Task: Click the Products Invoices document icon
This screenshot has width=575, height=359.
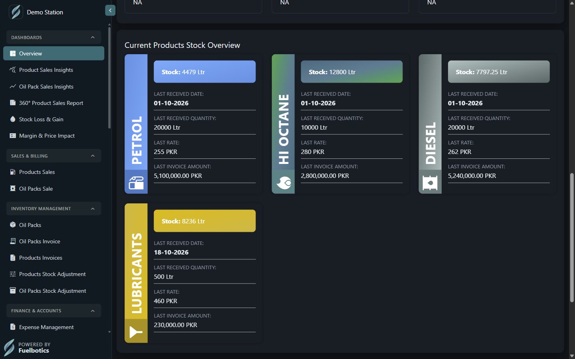Action: point(13,258)
